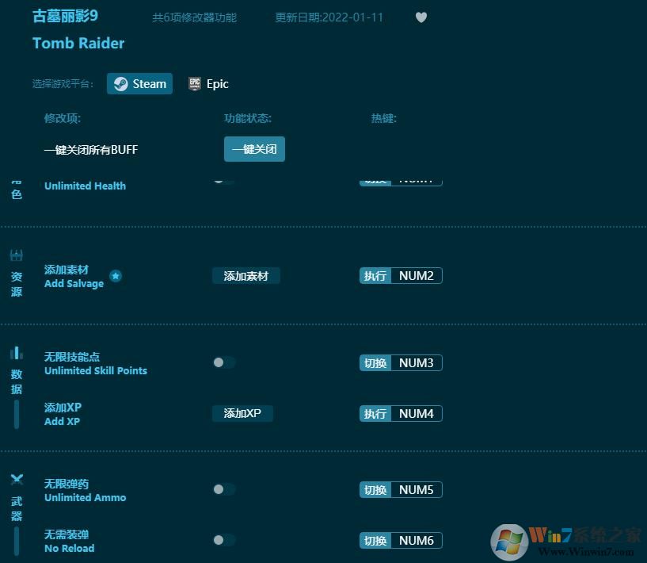Viewport: 647px width, 563px height.
Task: Click the 一键关闭 button
Action: [254, 149]
